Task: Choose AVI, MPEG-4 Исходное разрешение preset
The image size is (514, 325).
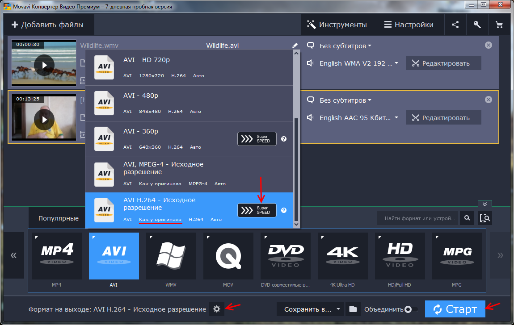Action: 189,175
